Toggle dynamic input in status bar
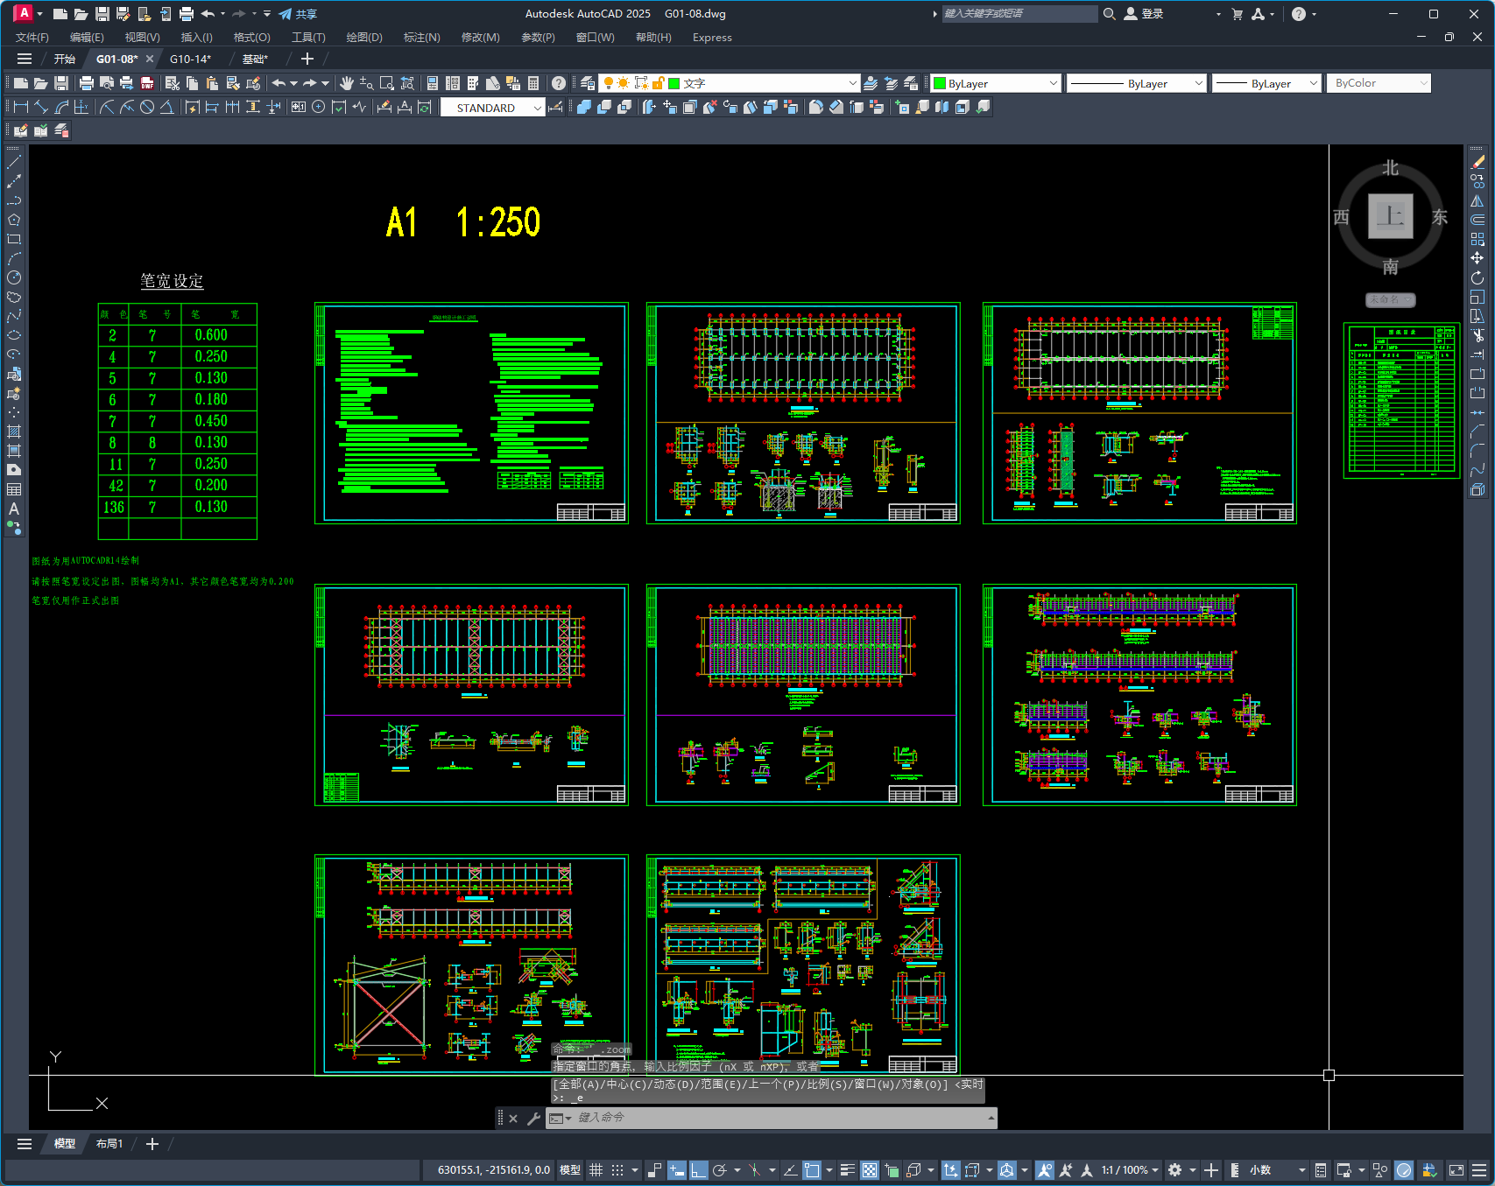The height and width of the screenshot is (1186, 1495). 676,1170
